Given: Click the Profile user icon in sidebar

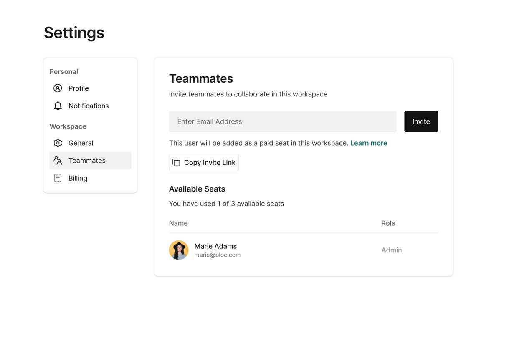Looking at the screenshot, I should 58,88.
